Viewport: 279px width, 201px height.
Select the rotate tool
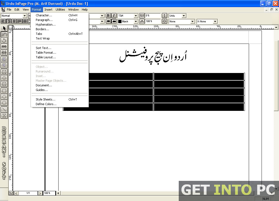click(x=4, y=41)
